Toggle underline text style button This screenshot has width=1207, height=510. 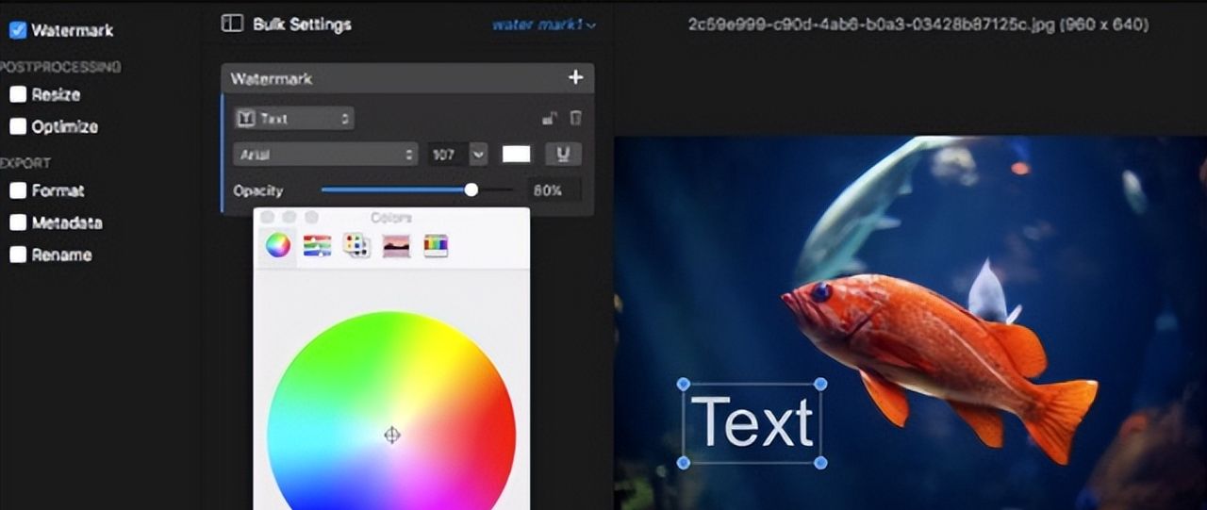[564, 154]
